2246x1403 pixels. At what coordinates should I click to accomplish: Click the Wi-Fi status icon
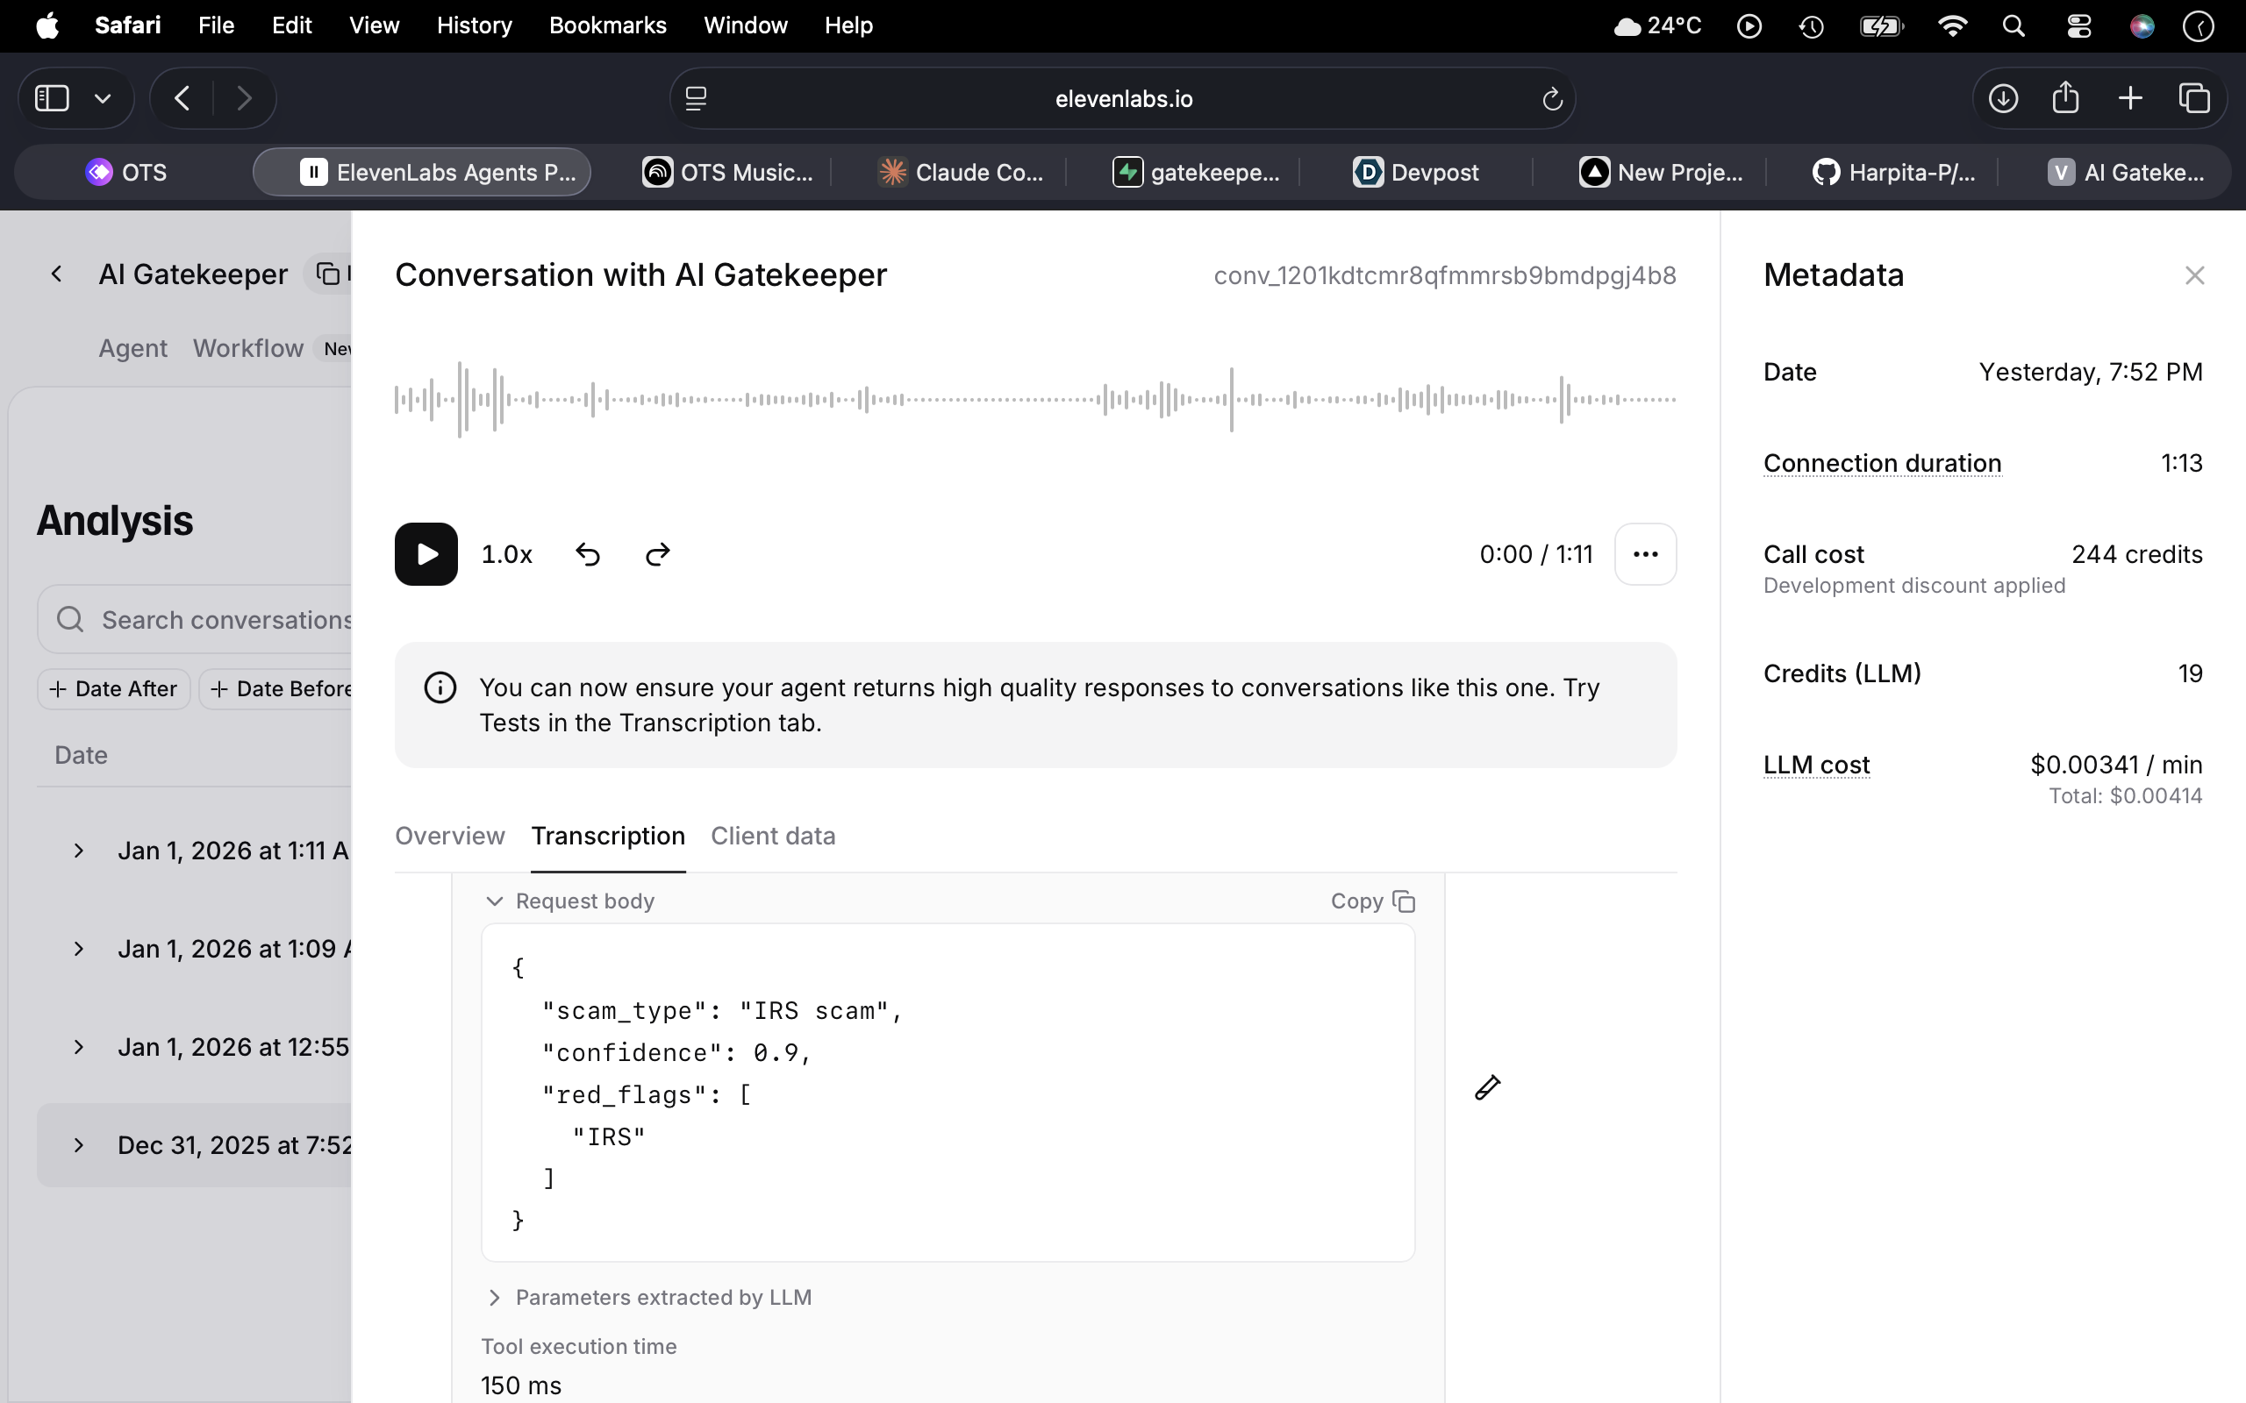(x=1952, y=26)
